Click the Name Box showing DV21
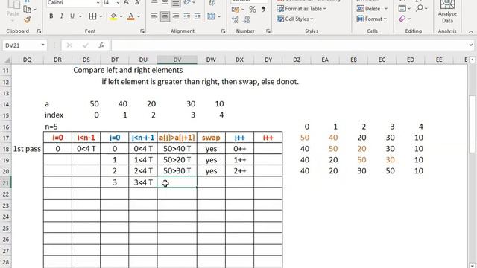477x268 pixels. (x=22, y=45)
